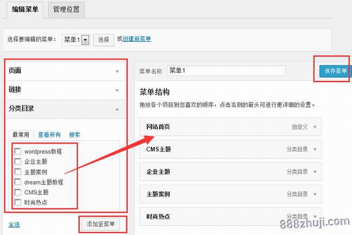
Task: Click the 企业主题 menu item title
Action: tap(158, 172)
